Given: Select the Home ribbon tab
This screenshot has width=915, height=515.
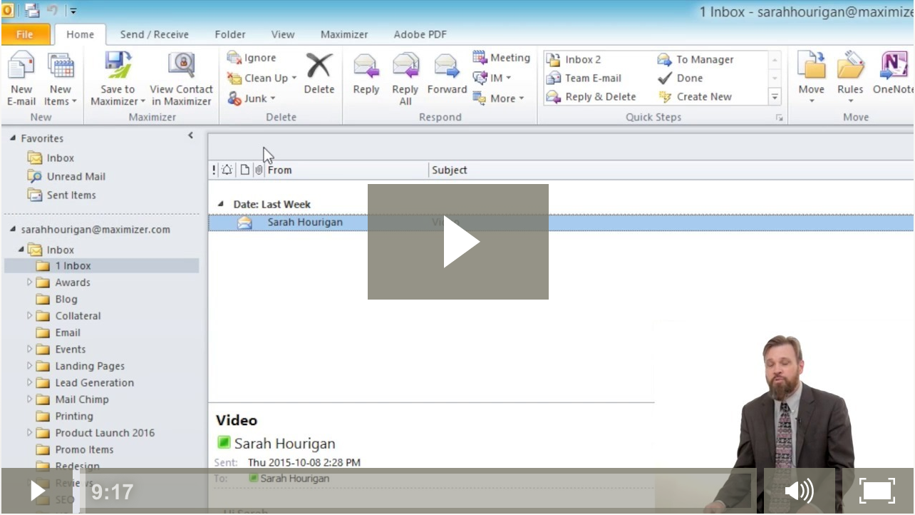Looking at the screenshot, I should pyautogui.click(x=80, y=34).
